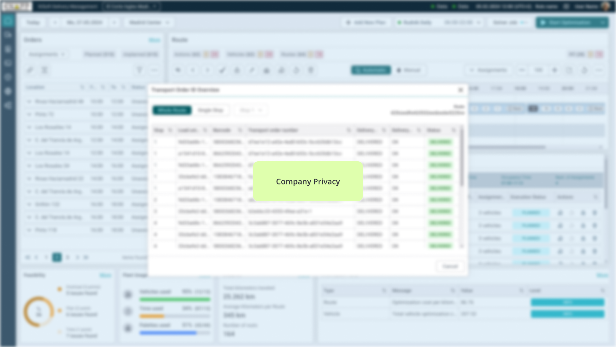
Task: Open the filter icon in the Status column
Action: [x=453, y=130]
